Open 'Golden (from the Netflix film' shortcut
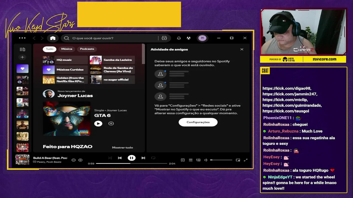 65,79
